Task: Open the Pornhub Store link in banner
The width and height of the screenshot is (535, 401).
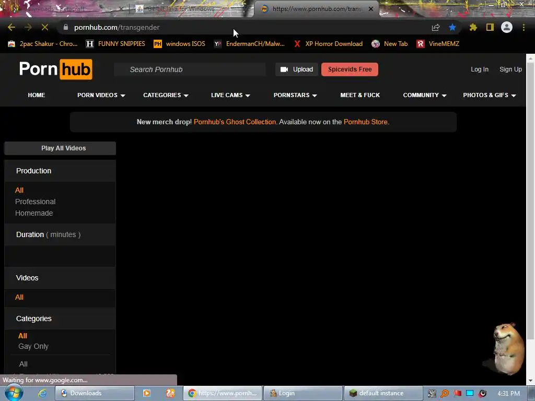Action: [x=365, y=122]
